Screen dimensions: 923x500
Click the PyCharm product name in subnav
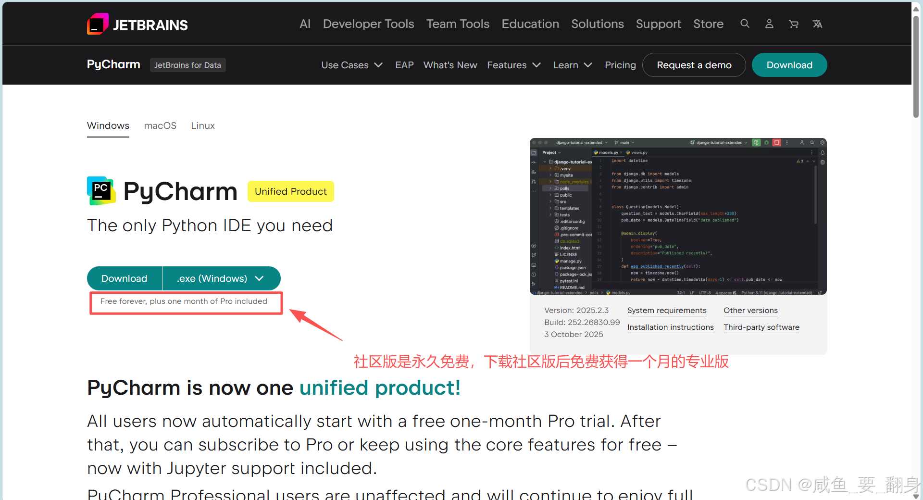[x=113, y=64]
